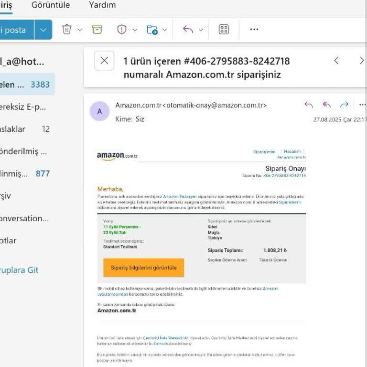This screenshot has height=367, width=367.
Task: Click the Amazon Pazaryeri link
Action: click(x=180, y=196)
